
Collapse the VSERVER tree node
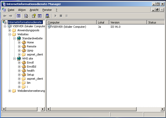5,26
